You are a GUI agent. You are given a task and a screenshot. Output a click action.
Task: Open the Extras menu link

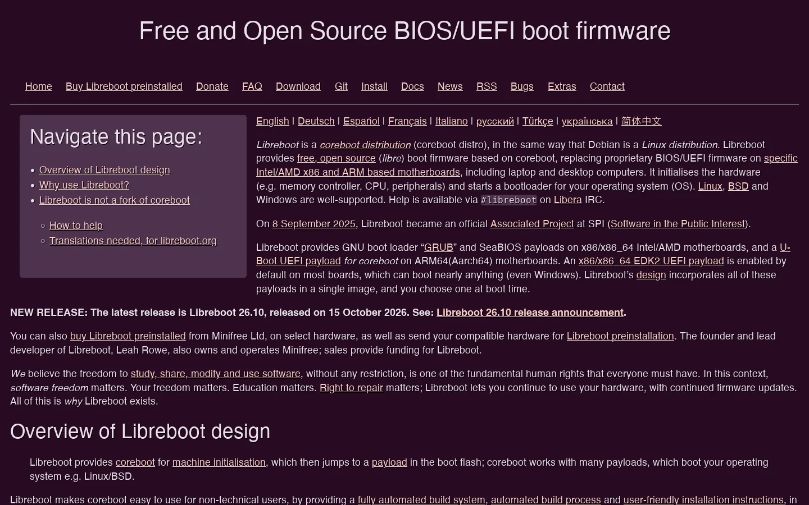click(x=562, y=86)
